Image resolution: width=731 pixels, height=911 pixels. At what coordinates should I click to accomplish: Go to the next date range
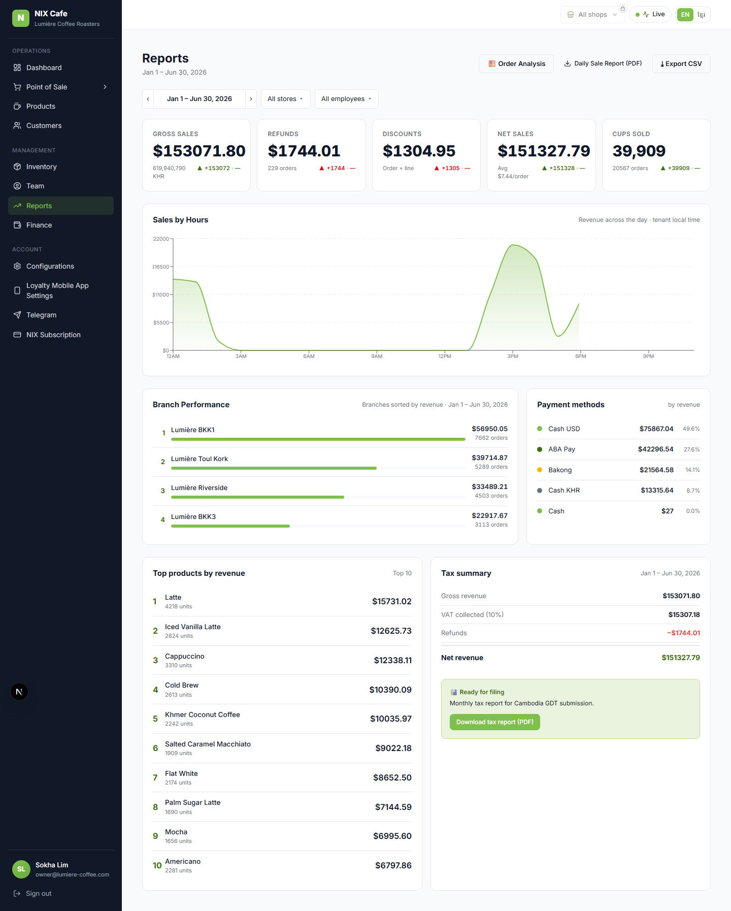251,99
